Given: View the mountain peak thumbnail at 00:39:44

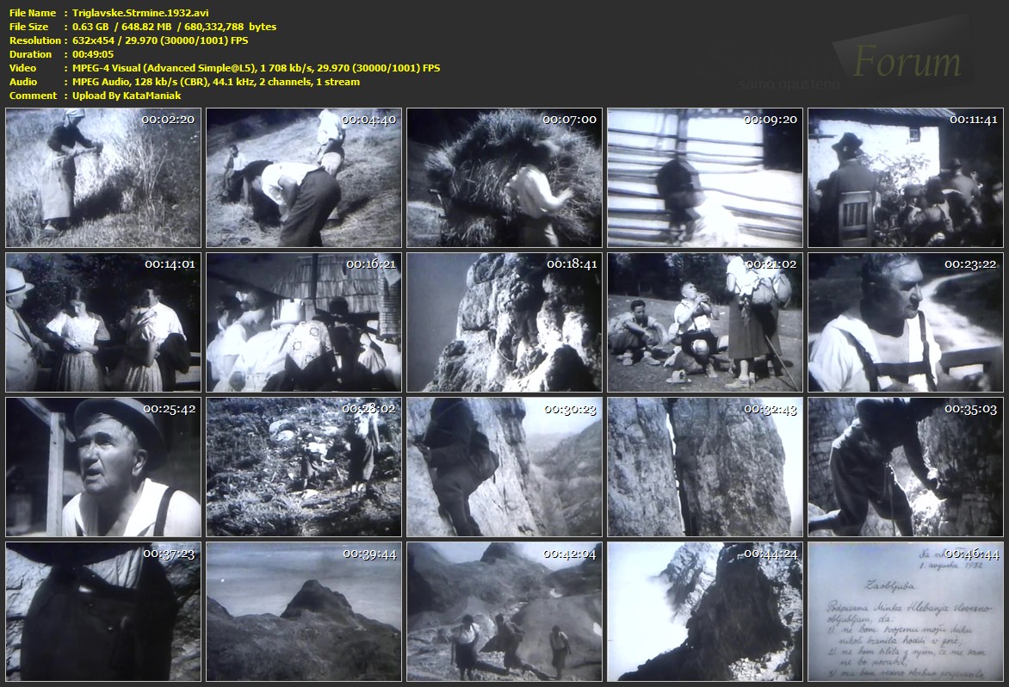Looking at the screenshot, I should click(x=304, y=612).
